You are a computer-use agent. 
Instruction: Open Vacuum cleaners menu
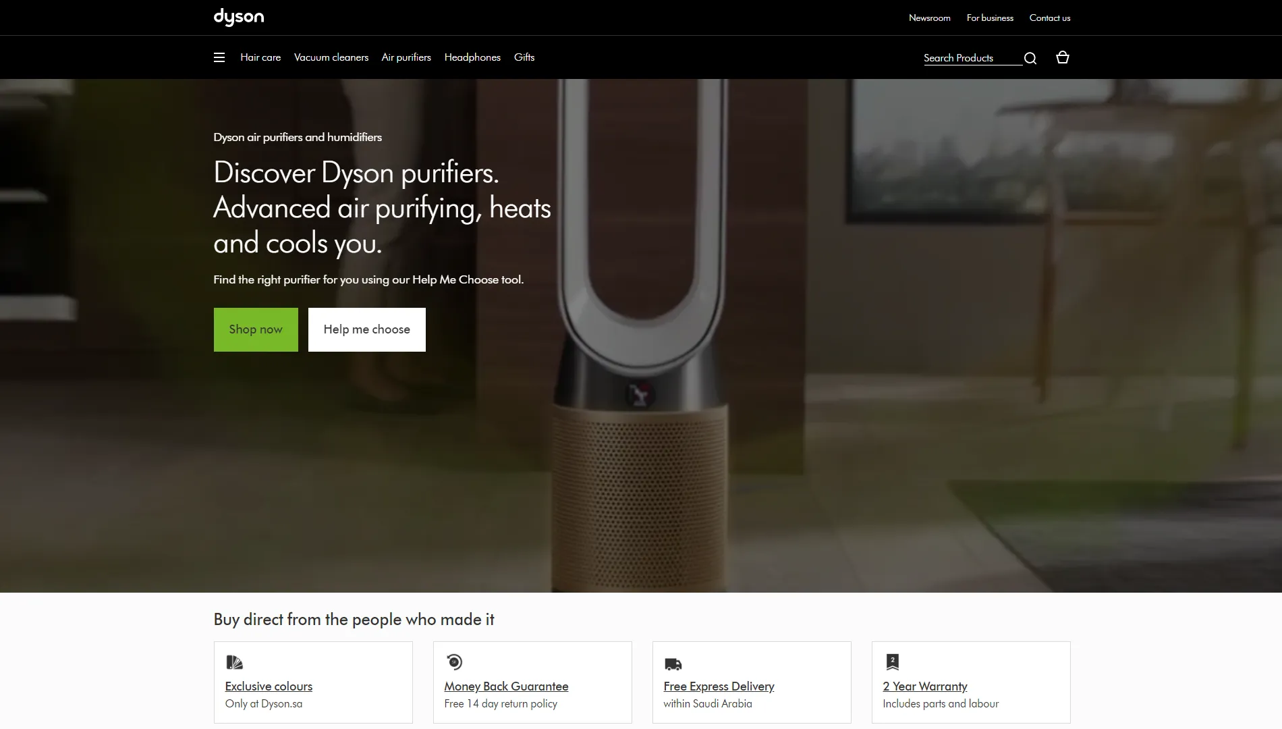[331, 57]
